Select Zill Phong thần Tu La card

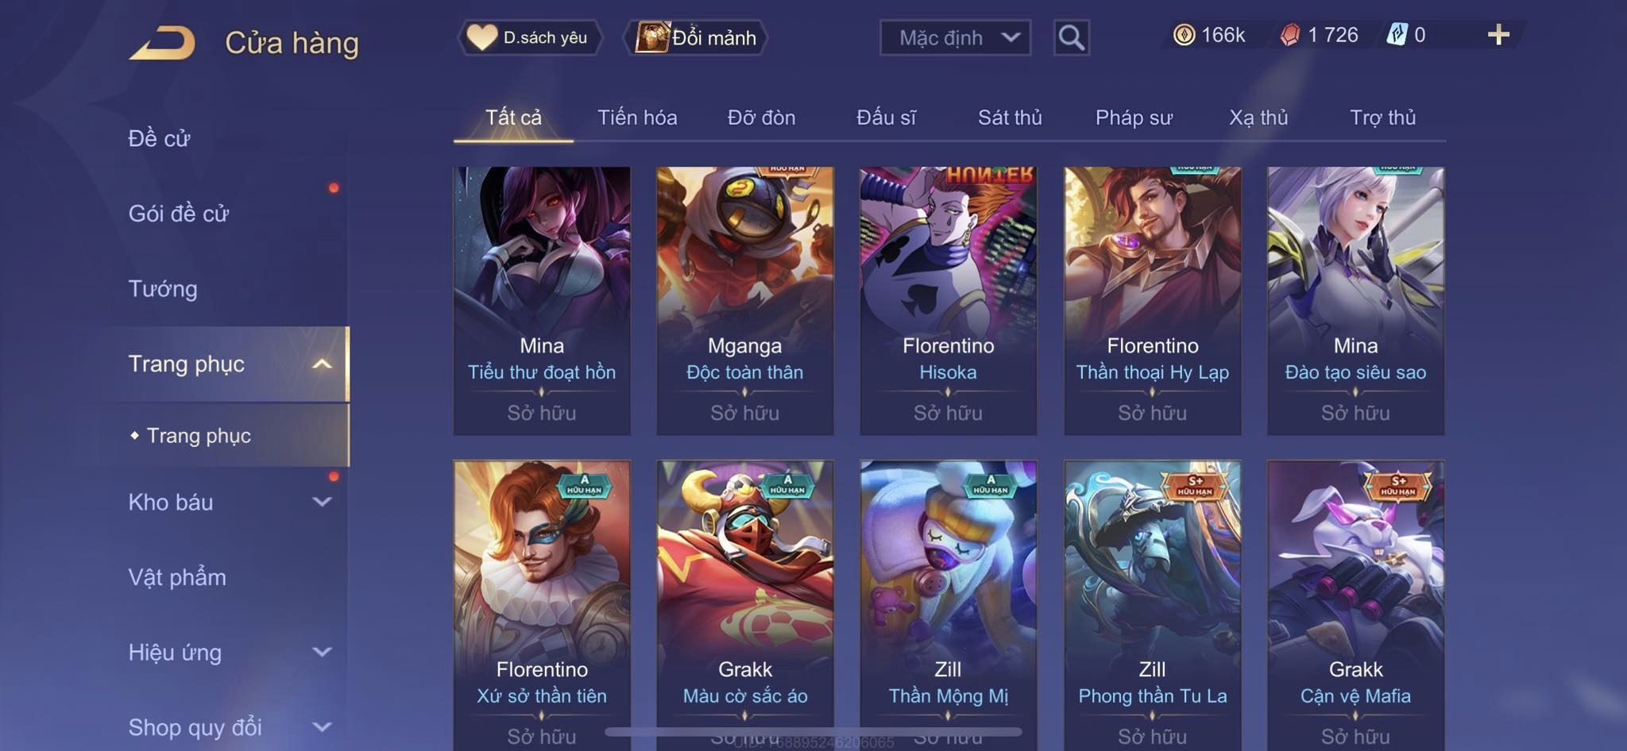pyautogui.click(x=1152, y=605)
